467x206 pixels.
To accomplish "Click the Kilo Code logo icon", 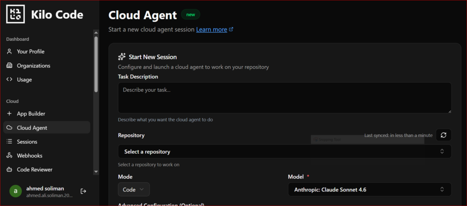I will pos(16,15).
